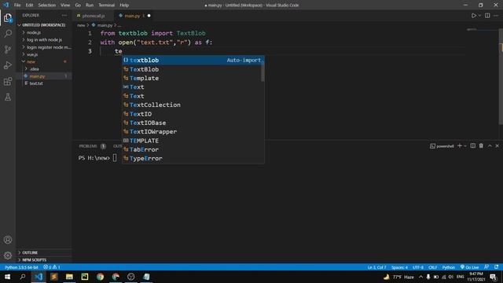
Task: Expand the vue.js folder
Action: 32,54
